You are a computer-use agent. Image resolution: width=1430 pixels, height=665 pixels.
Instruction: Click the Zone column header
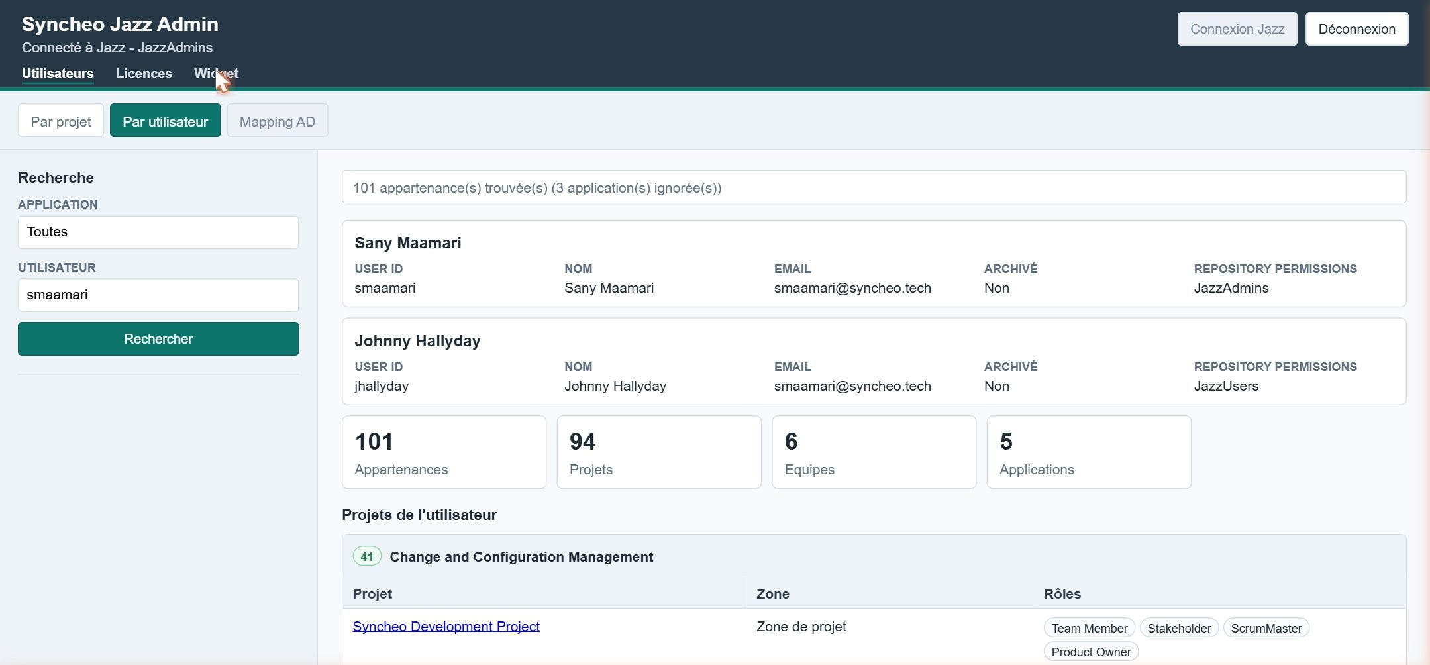point(773,594)
